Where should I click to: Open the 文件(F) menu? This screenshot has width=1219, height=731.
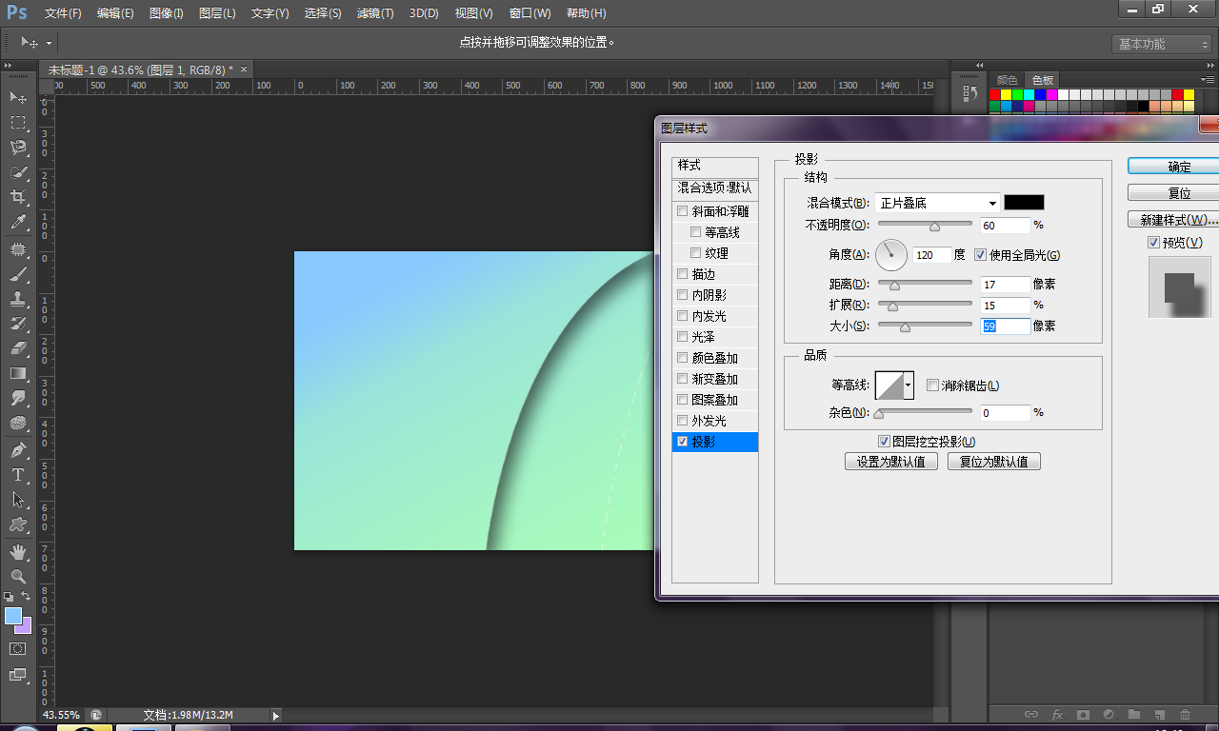tap(63, 13)
